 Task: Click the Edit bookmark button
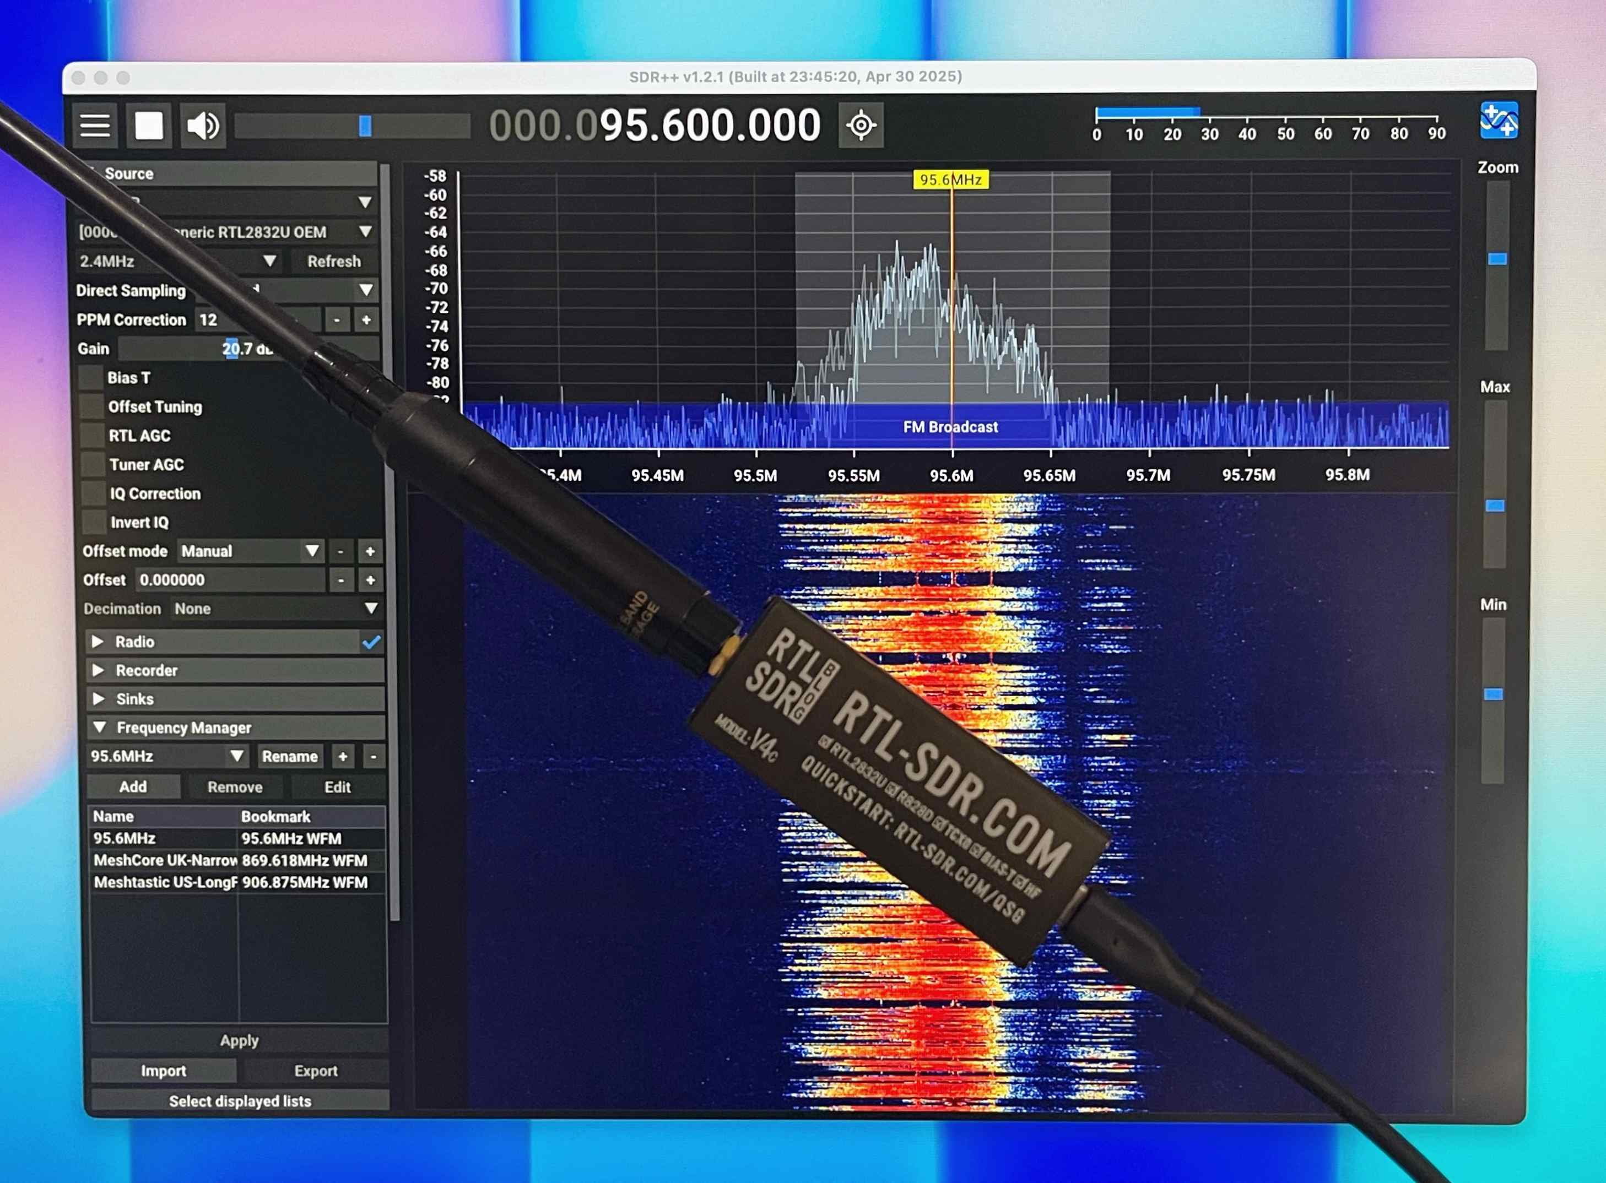[x=337, y=787]
